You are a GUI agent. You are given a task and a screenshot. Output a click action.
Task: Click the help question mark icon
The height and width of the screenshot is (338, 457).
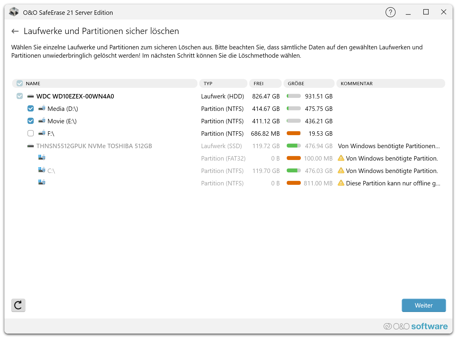[x=390, y=12]
